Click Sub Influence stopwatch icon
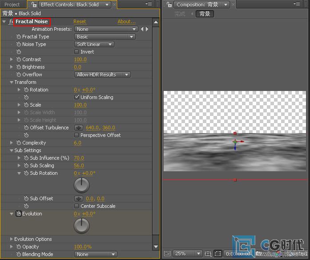Image resolution: width=310 pixels, height=260 pixels. [26, 158]
